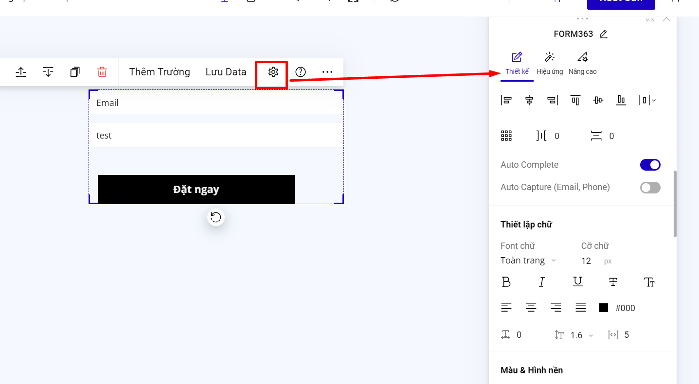
Task: Click the Lưu Data button
Action: 226,72
